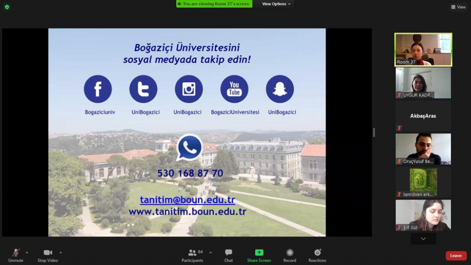Viewport: 471px width, 265px height.
Task: Open the Chat panel
Action: 228,256
